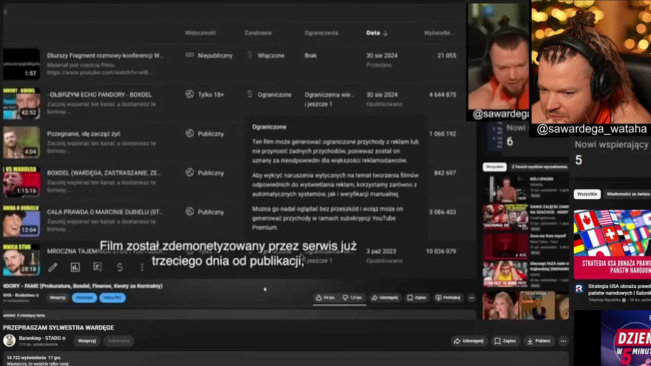651x366 pixels.
Task: Click view count 21 055
Action: (x=447, y=55)
